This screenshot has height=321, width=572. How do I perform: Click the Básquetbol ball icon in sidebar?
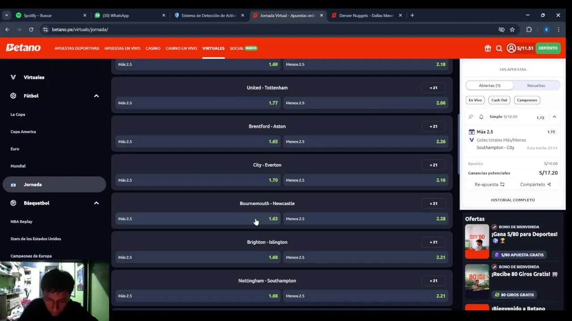13,203
